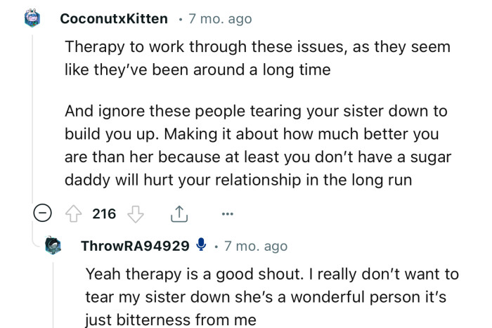Screen dimensions: 492x328
Task: Upvote CoconutxKitten's comment
Action: point(73,214)
